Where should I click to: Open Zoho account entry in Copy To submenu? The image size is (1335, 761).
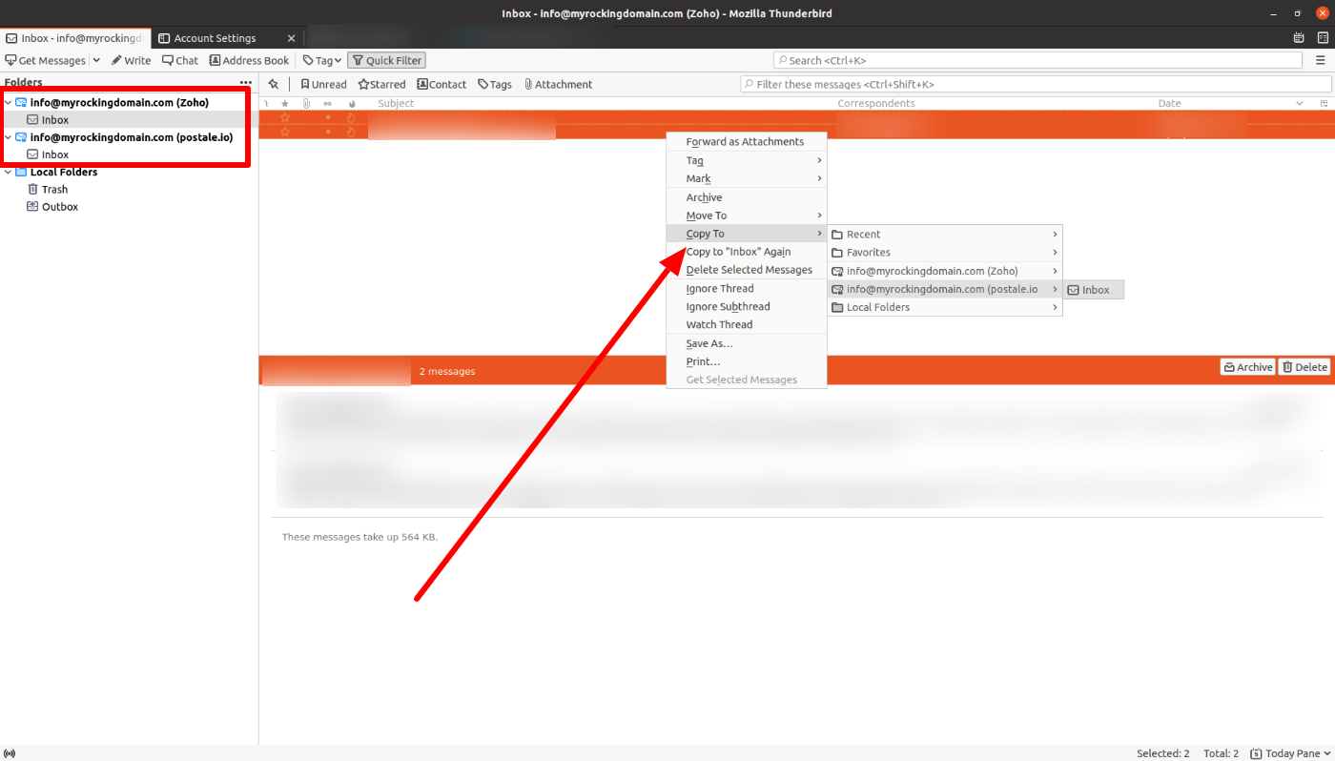(x=944, y=271)
